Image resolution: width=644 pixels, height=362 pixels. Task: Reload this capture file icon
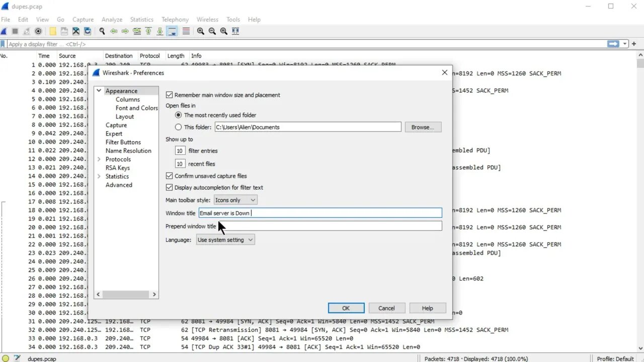click(88, 31)
